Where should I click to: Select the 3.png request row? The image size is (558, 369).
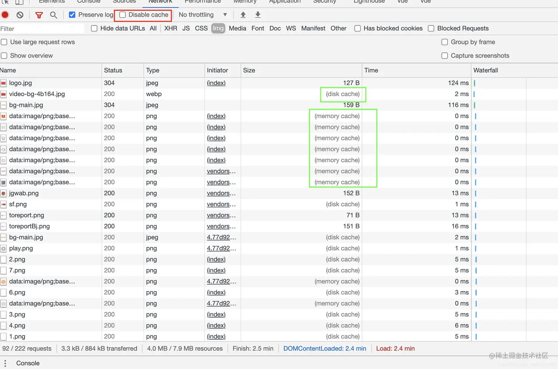click(279, 315)
